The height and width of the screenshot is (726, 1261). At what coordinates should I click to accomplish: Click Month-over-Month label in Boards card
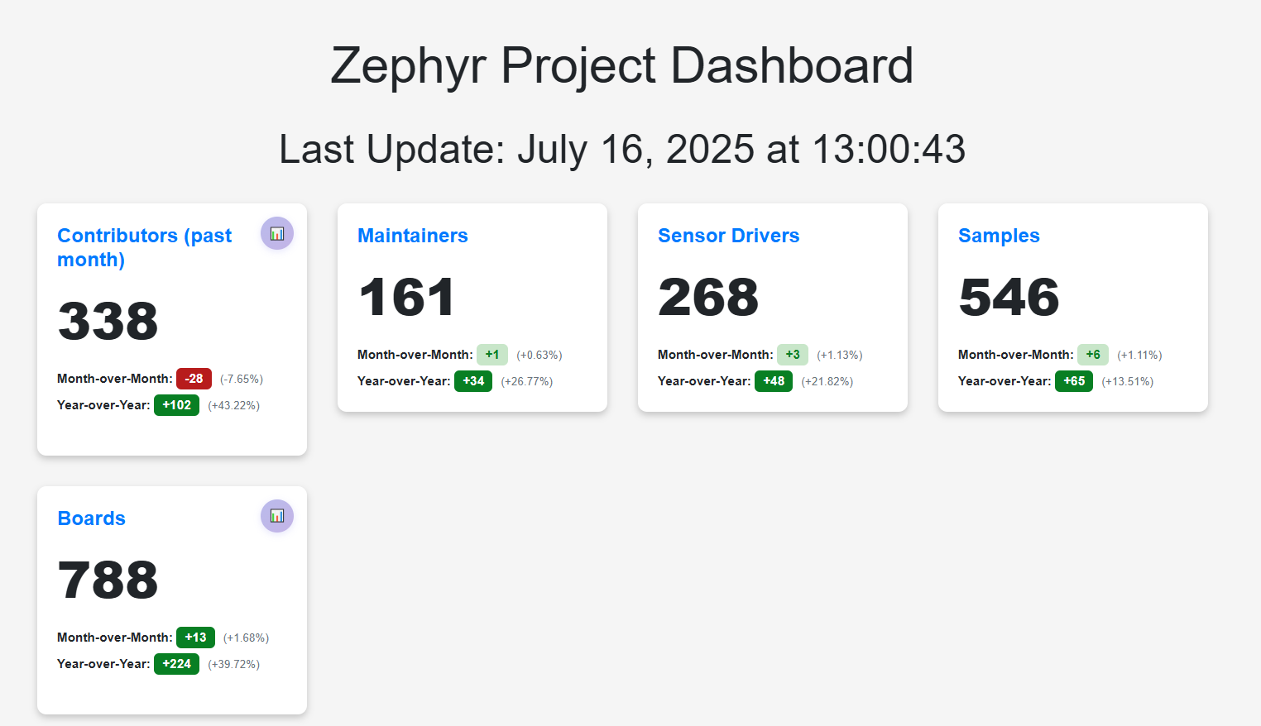pyautogui.click(x=115, y=638)
